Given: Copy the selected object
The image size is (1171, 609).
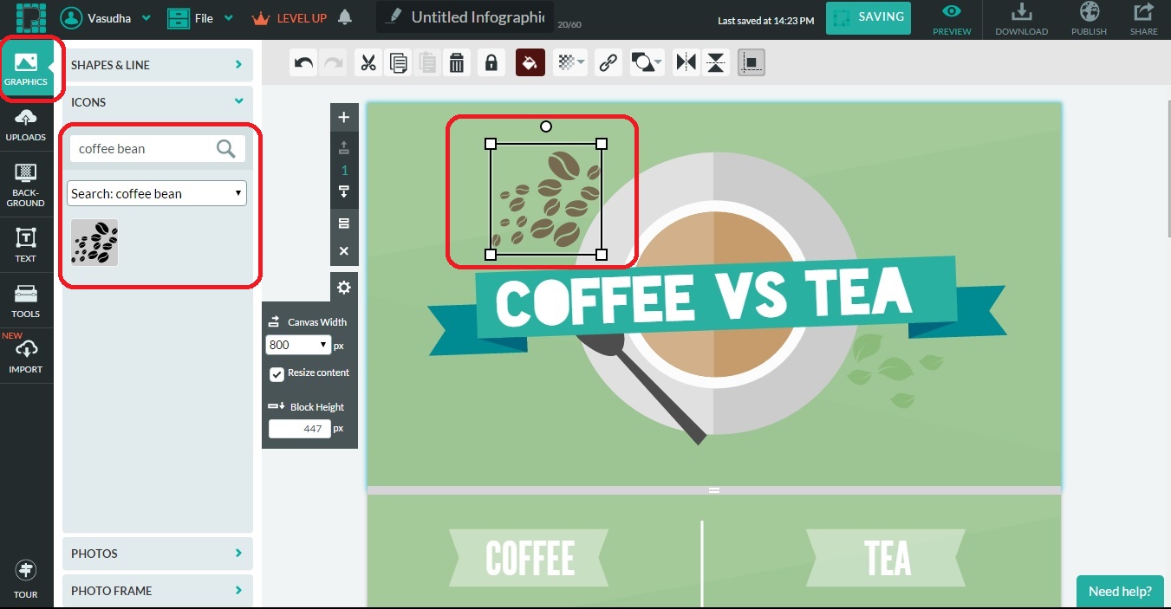Looking at the screenshot, I should [x=399, y=62].
